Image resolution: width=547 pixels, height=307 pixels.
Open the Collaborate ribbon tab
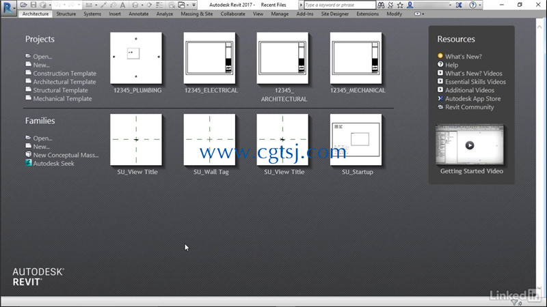coord(232,14)
